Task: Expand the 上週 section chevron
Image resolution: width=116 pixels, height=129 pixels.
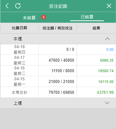Action: click(x=107, y=103)
